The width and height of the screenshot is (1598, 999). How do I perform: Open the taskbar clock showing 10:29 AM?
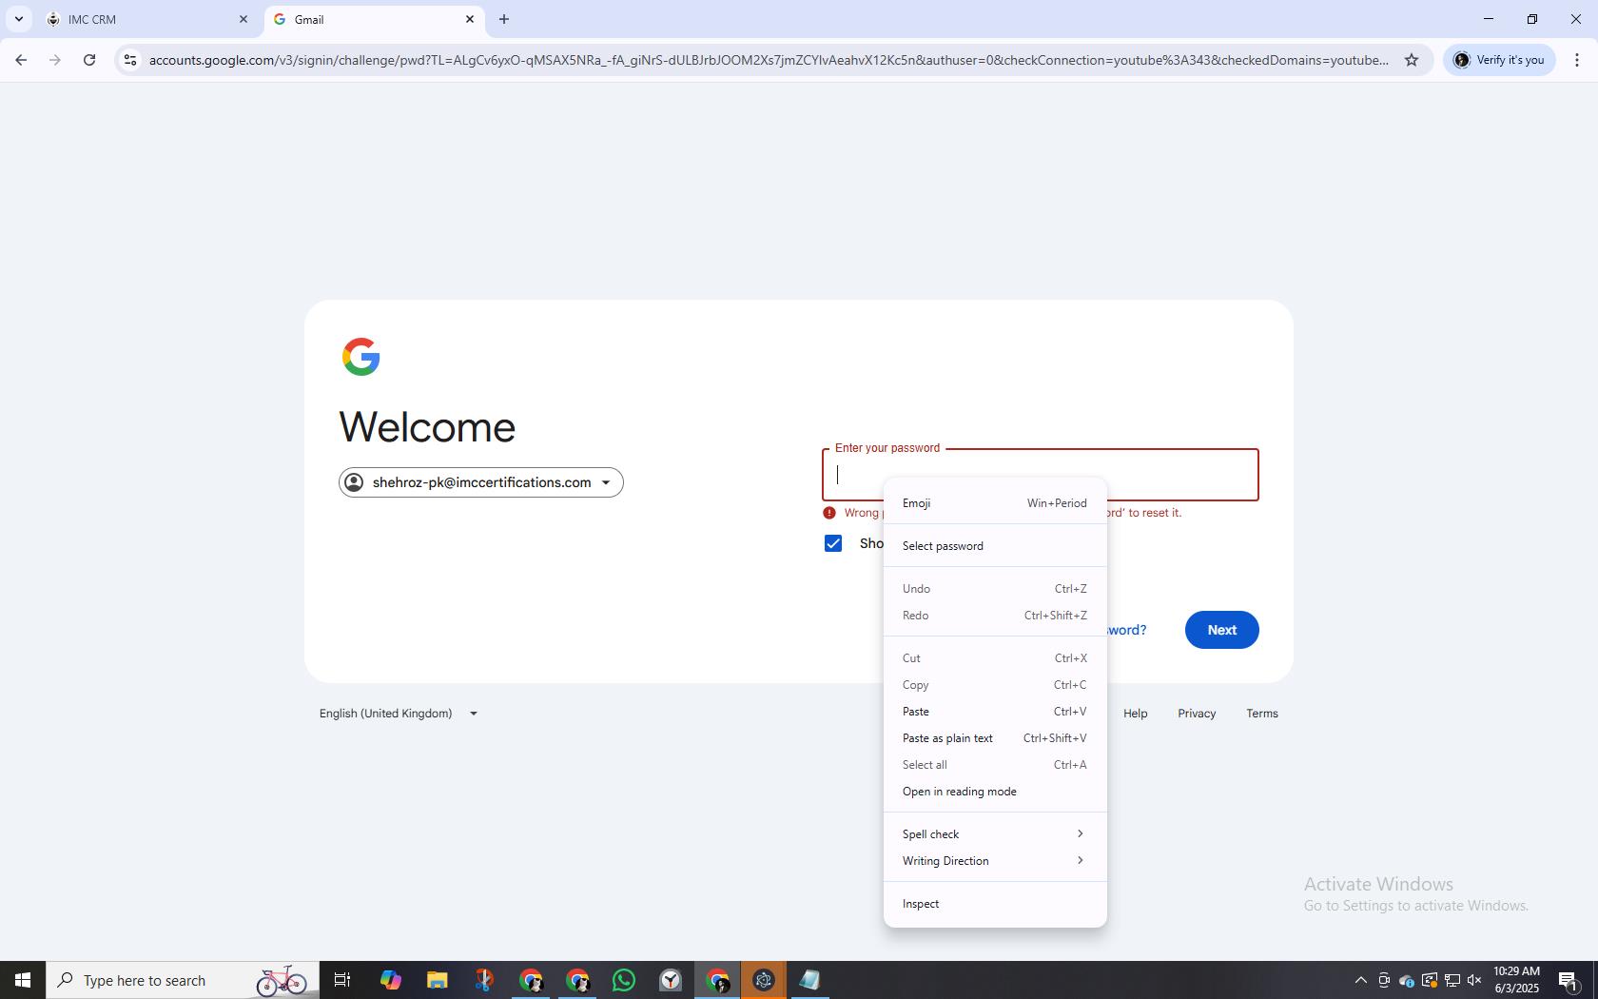coord(1516,980)
